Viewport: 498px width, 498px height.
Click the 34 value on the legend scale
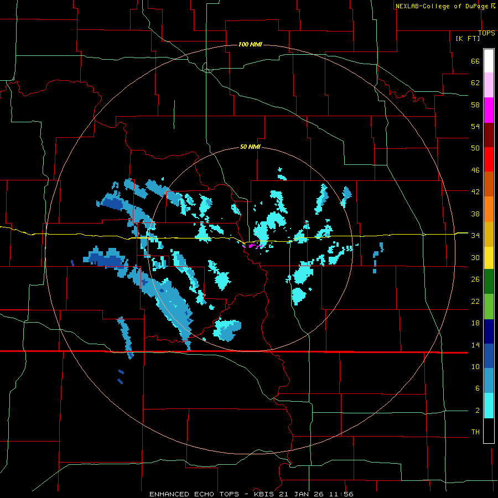475,236
